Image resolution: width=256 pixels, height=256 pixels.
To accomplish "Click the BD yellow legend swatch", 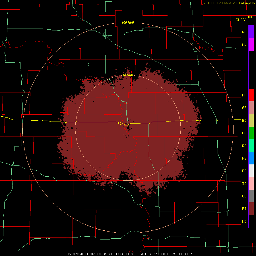I will [x=251, y=121].
